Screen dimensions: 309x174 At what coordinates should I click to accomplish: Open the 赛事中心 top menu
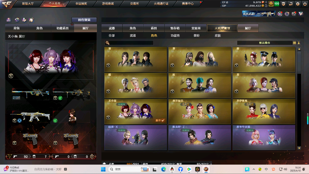click(x=188, y=3)
